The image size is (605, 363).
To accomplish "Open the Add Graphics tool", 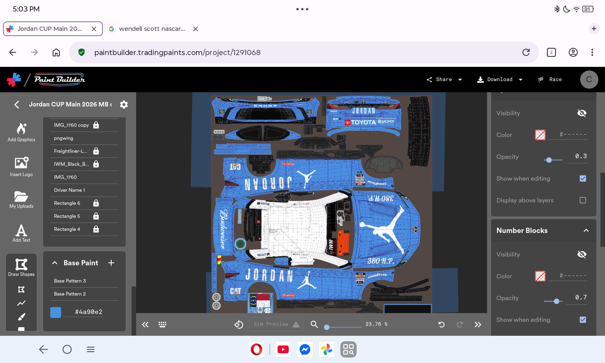I will tap(21, 132).
